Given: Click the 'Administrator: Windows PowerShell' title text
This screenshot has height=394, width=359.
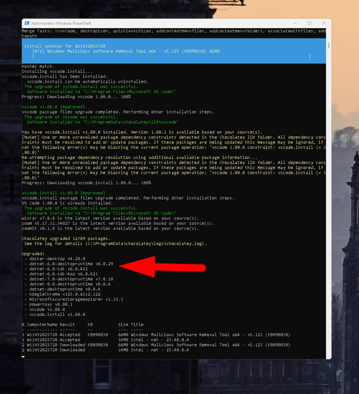Looking at the screenshot, I should click(61, 23).
